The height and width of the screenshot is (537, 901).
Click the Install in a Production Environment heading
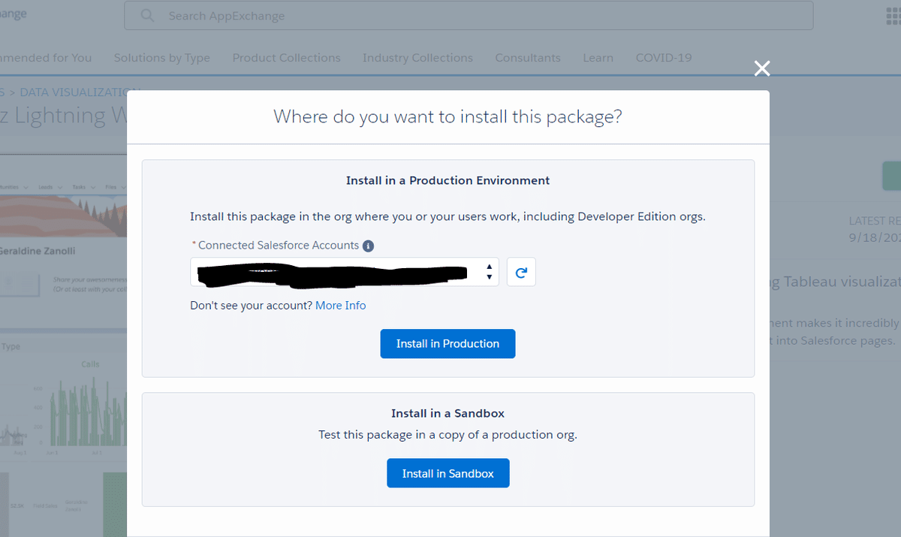447,180
